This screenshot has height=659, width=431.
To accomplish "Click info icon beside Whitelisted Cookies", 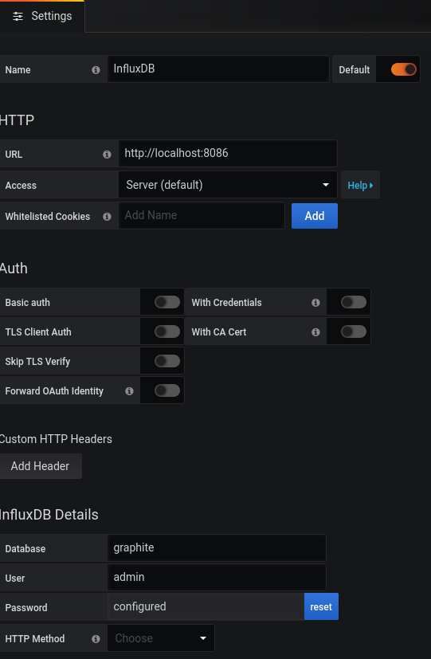I will [107, 217].
